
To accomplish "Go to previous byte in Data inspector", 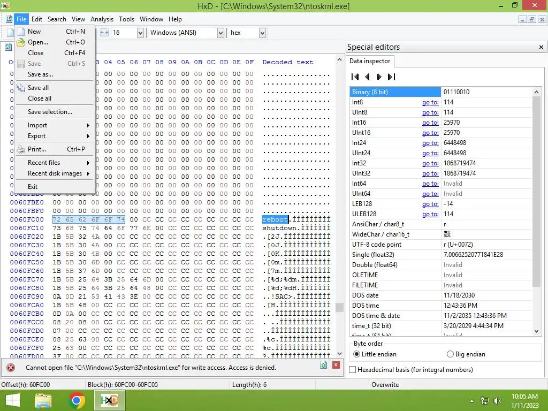I will [367, 77].
